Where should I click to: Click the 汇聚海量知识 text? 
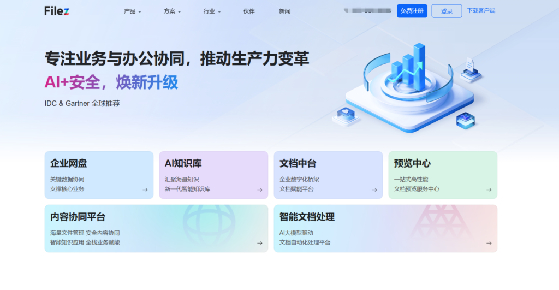(x=181, y=180)
